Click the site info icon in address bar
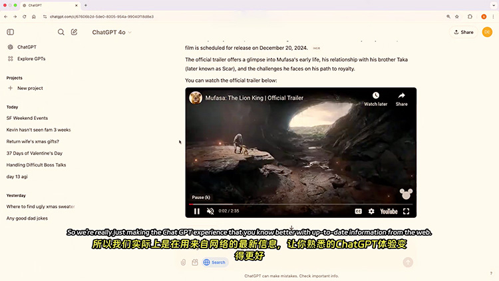Viewport: 499px width, 281px height. pyautogui.click(x=45, y=17)
